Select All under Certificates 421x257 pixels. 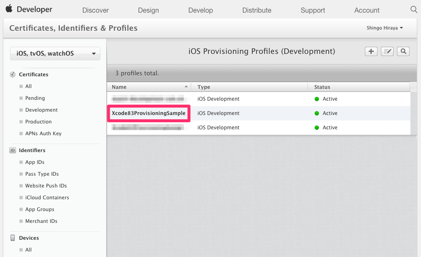coord(28,86)
